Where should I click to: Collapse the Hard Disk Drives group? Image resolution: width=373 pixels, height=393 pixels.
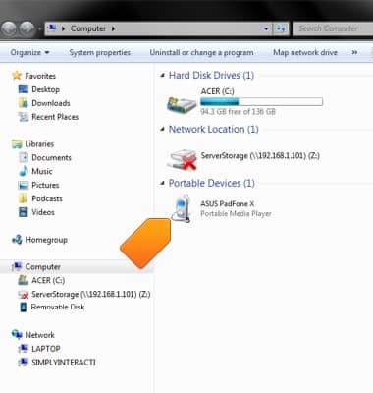coord(162,76)
